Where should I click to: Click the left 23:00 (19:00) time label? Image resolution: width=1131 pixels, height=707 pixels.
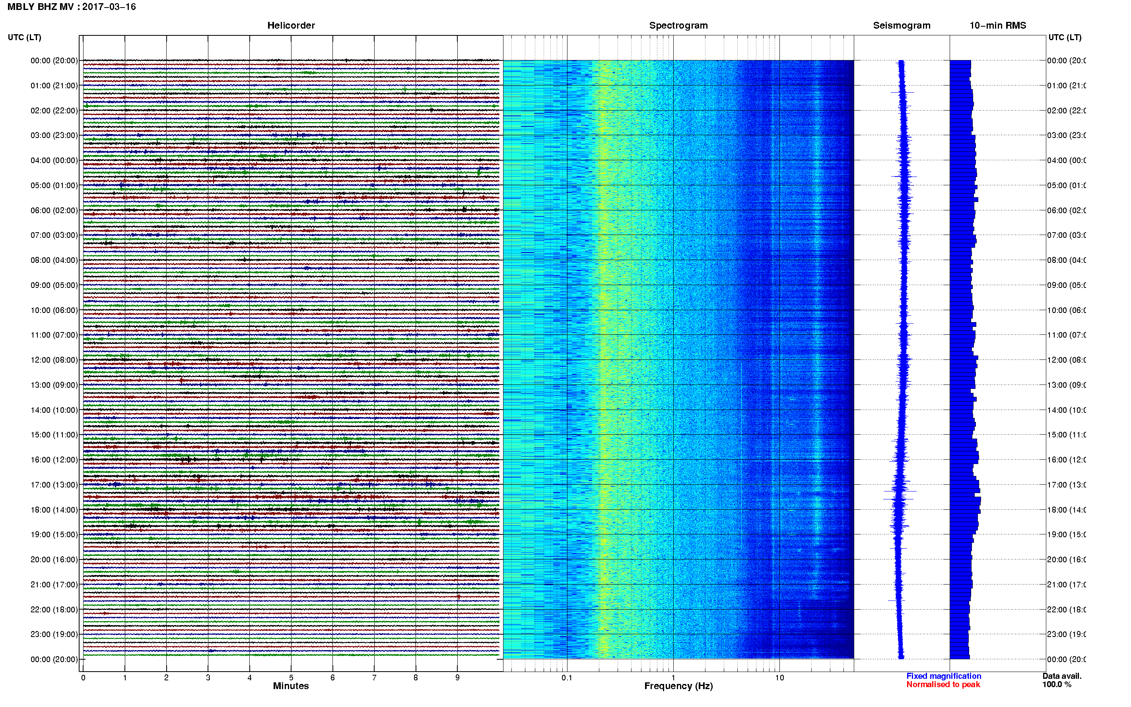54,635
